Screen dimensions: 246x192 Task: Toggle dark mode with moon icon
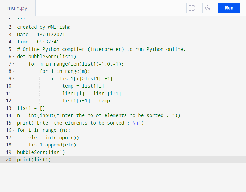[208, 8]
